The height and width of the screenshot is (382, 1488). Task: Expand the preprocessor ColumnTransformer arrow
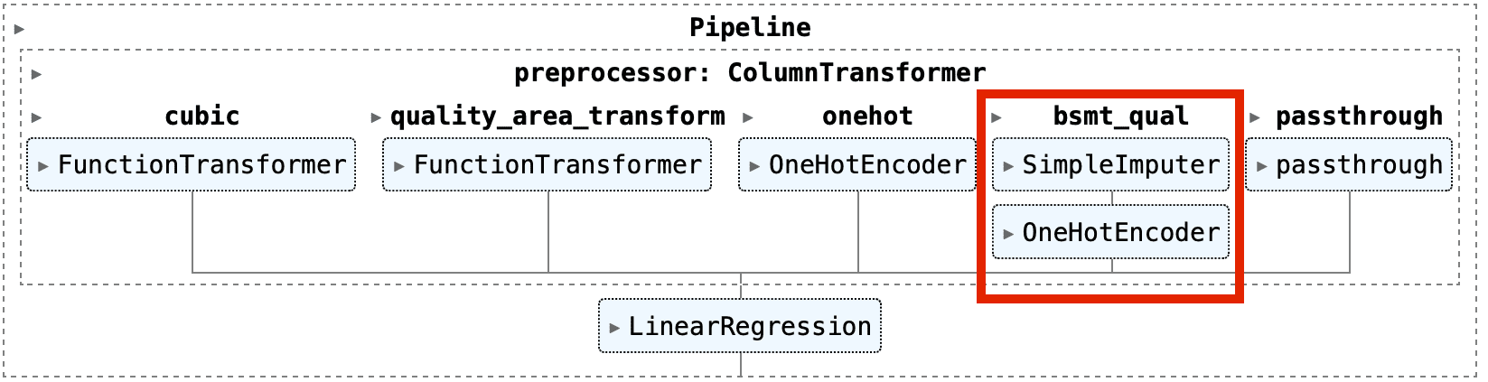point(36,74)
